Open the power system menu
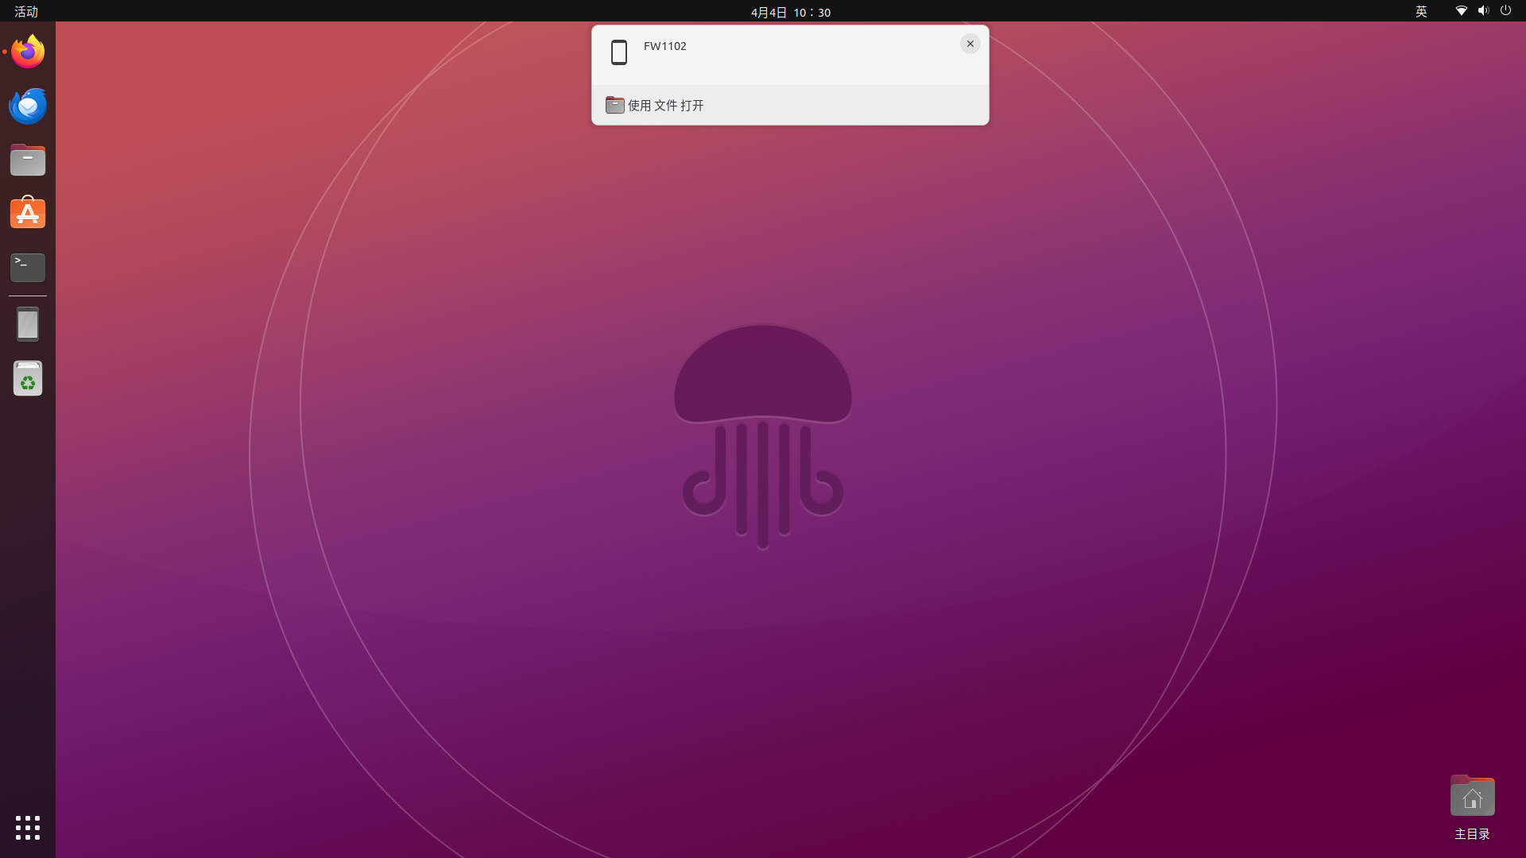The height and width of the screenshot is (858, 1526). point(1505,11)
